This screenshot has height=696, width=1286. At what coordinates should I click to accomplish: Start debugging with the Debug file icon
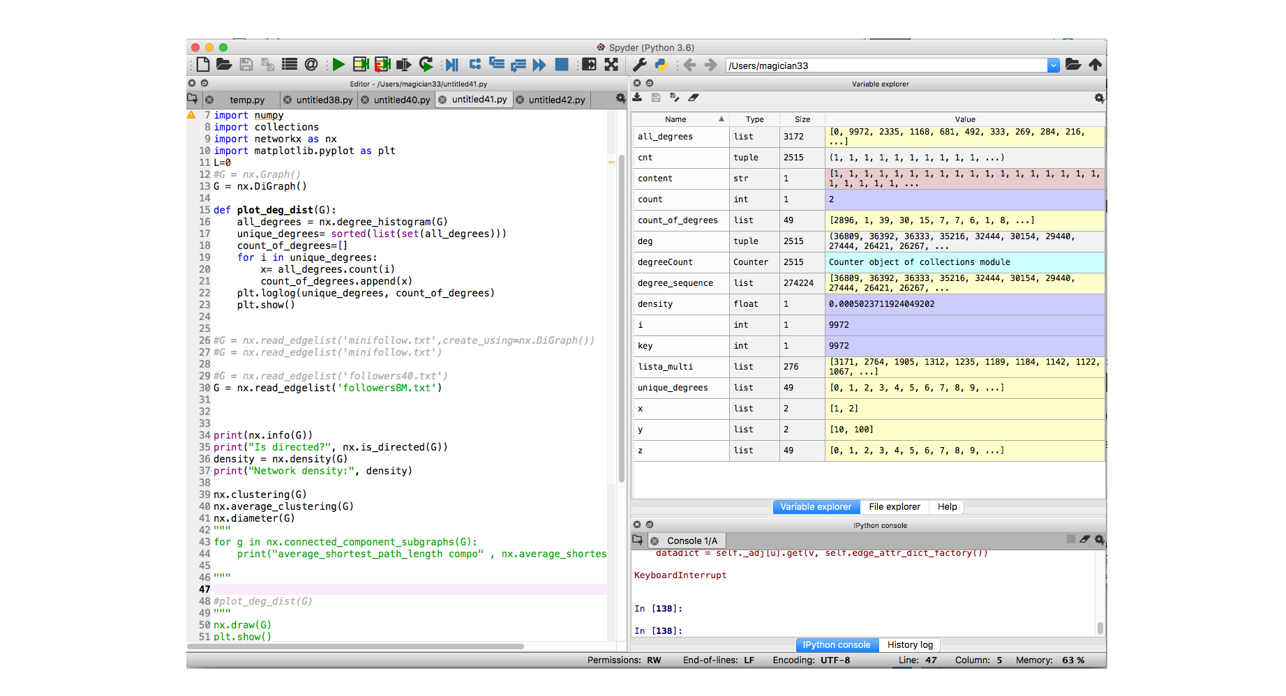[451, 65]
